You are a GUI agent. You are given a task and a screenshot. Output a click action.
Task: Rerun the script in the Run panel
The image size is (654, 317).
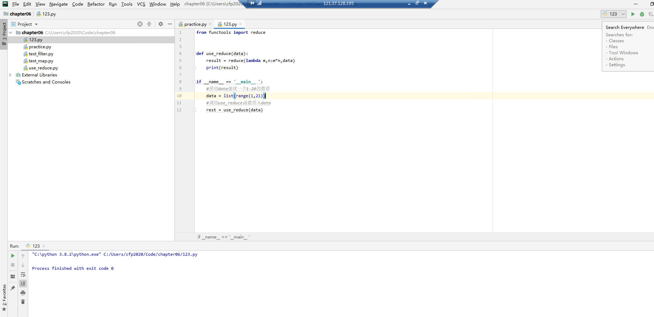click(x=13, y=256)
